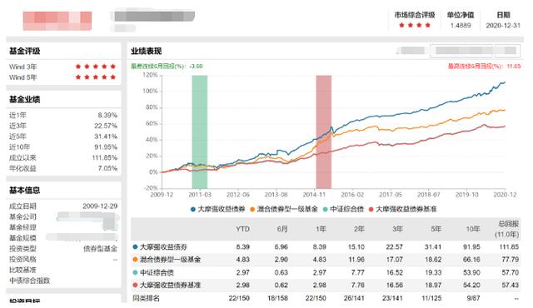Screen dimensions: 533x308
Task: Click the blue dot in 大摩强收益债券 table row
Action: click(135, 247)
